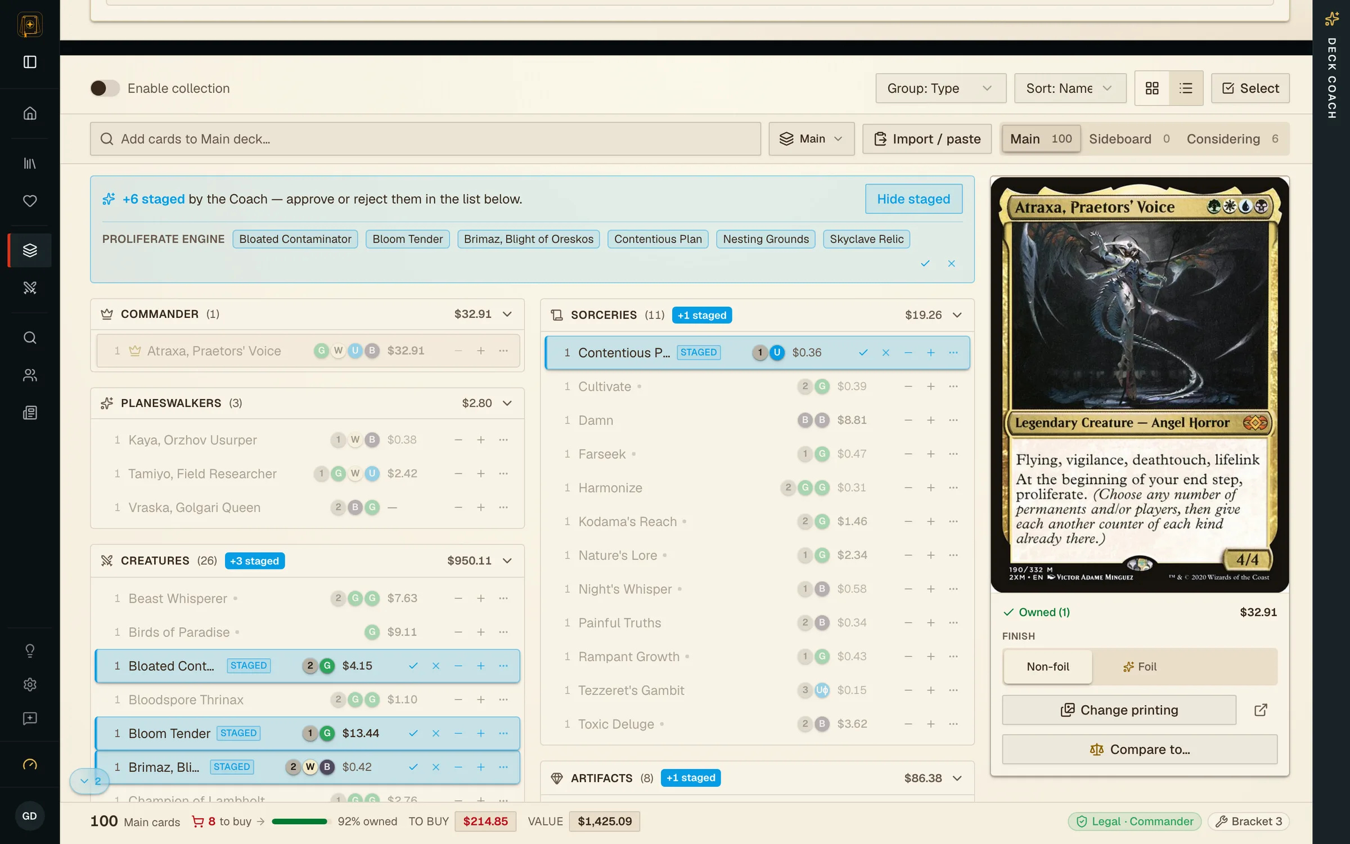1350x844 pixels.
Task: Approve staged Bloated Contaminator card
Action: [413, 666]
